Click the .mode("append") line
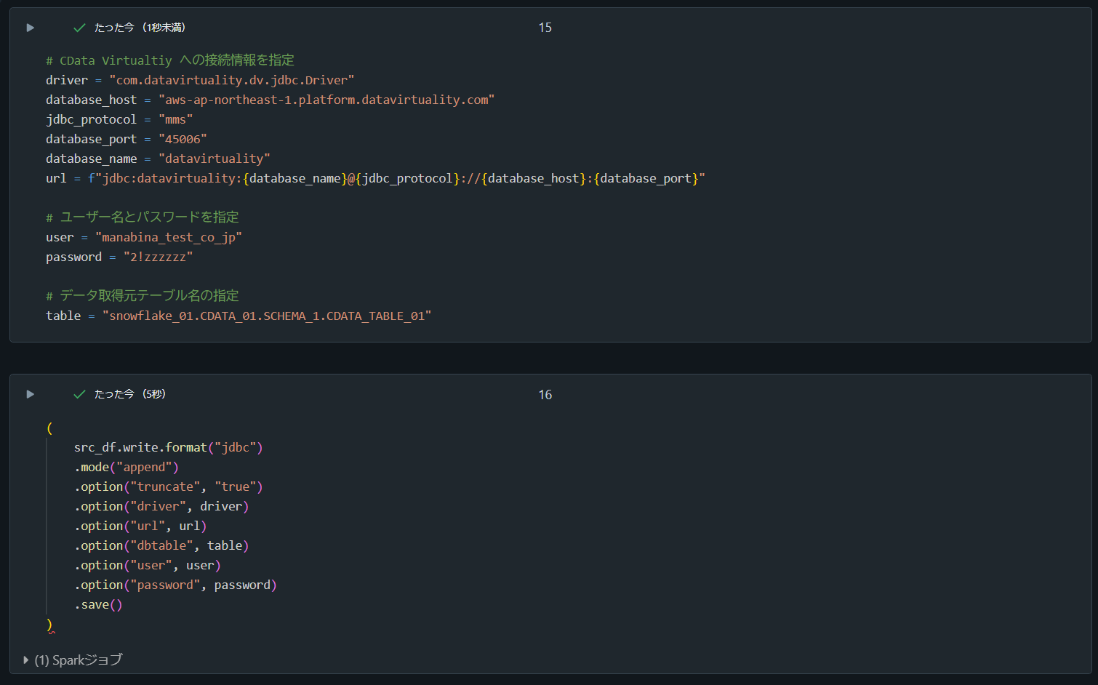The height and width of the screenshot is (685, 1098). pos(126,467)
